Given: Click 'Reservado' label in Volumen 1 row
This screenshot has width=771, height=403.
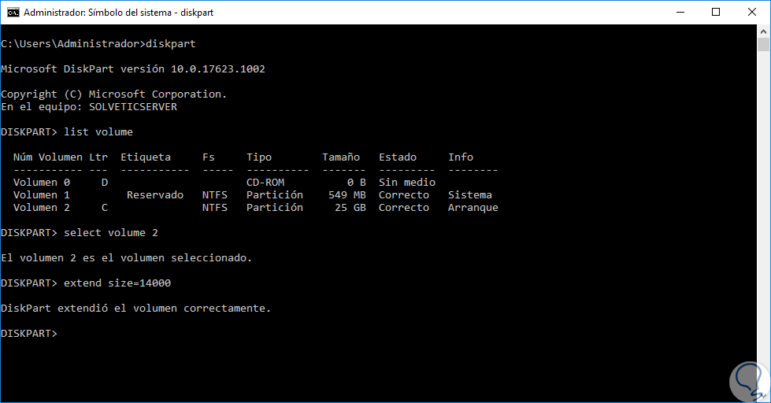Looking at the screenshot, I should point(155,195).
